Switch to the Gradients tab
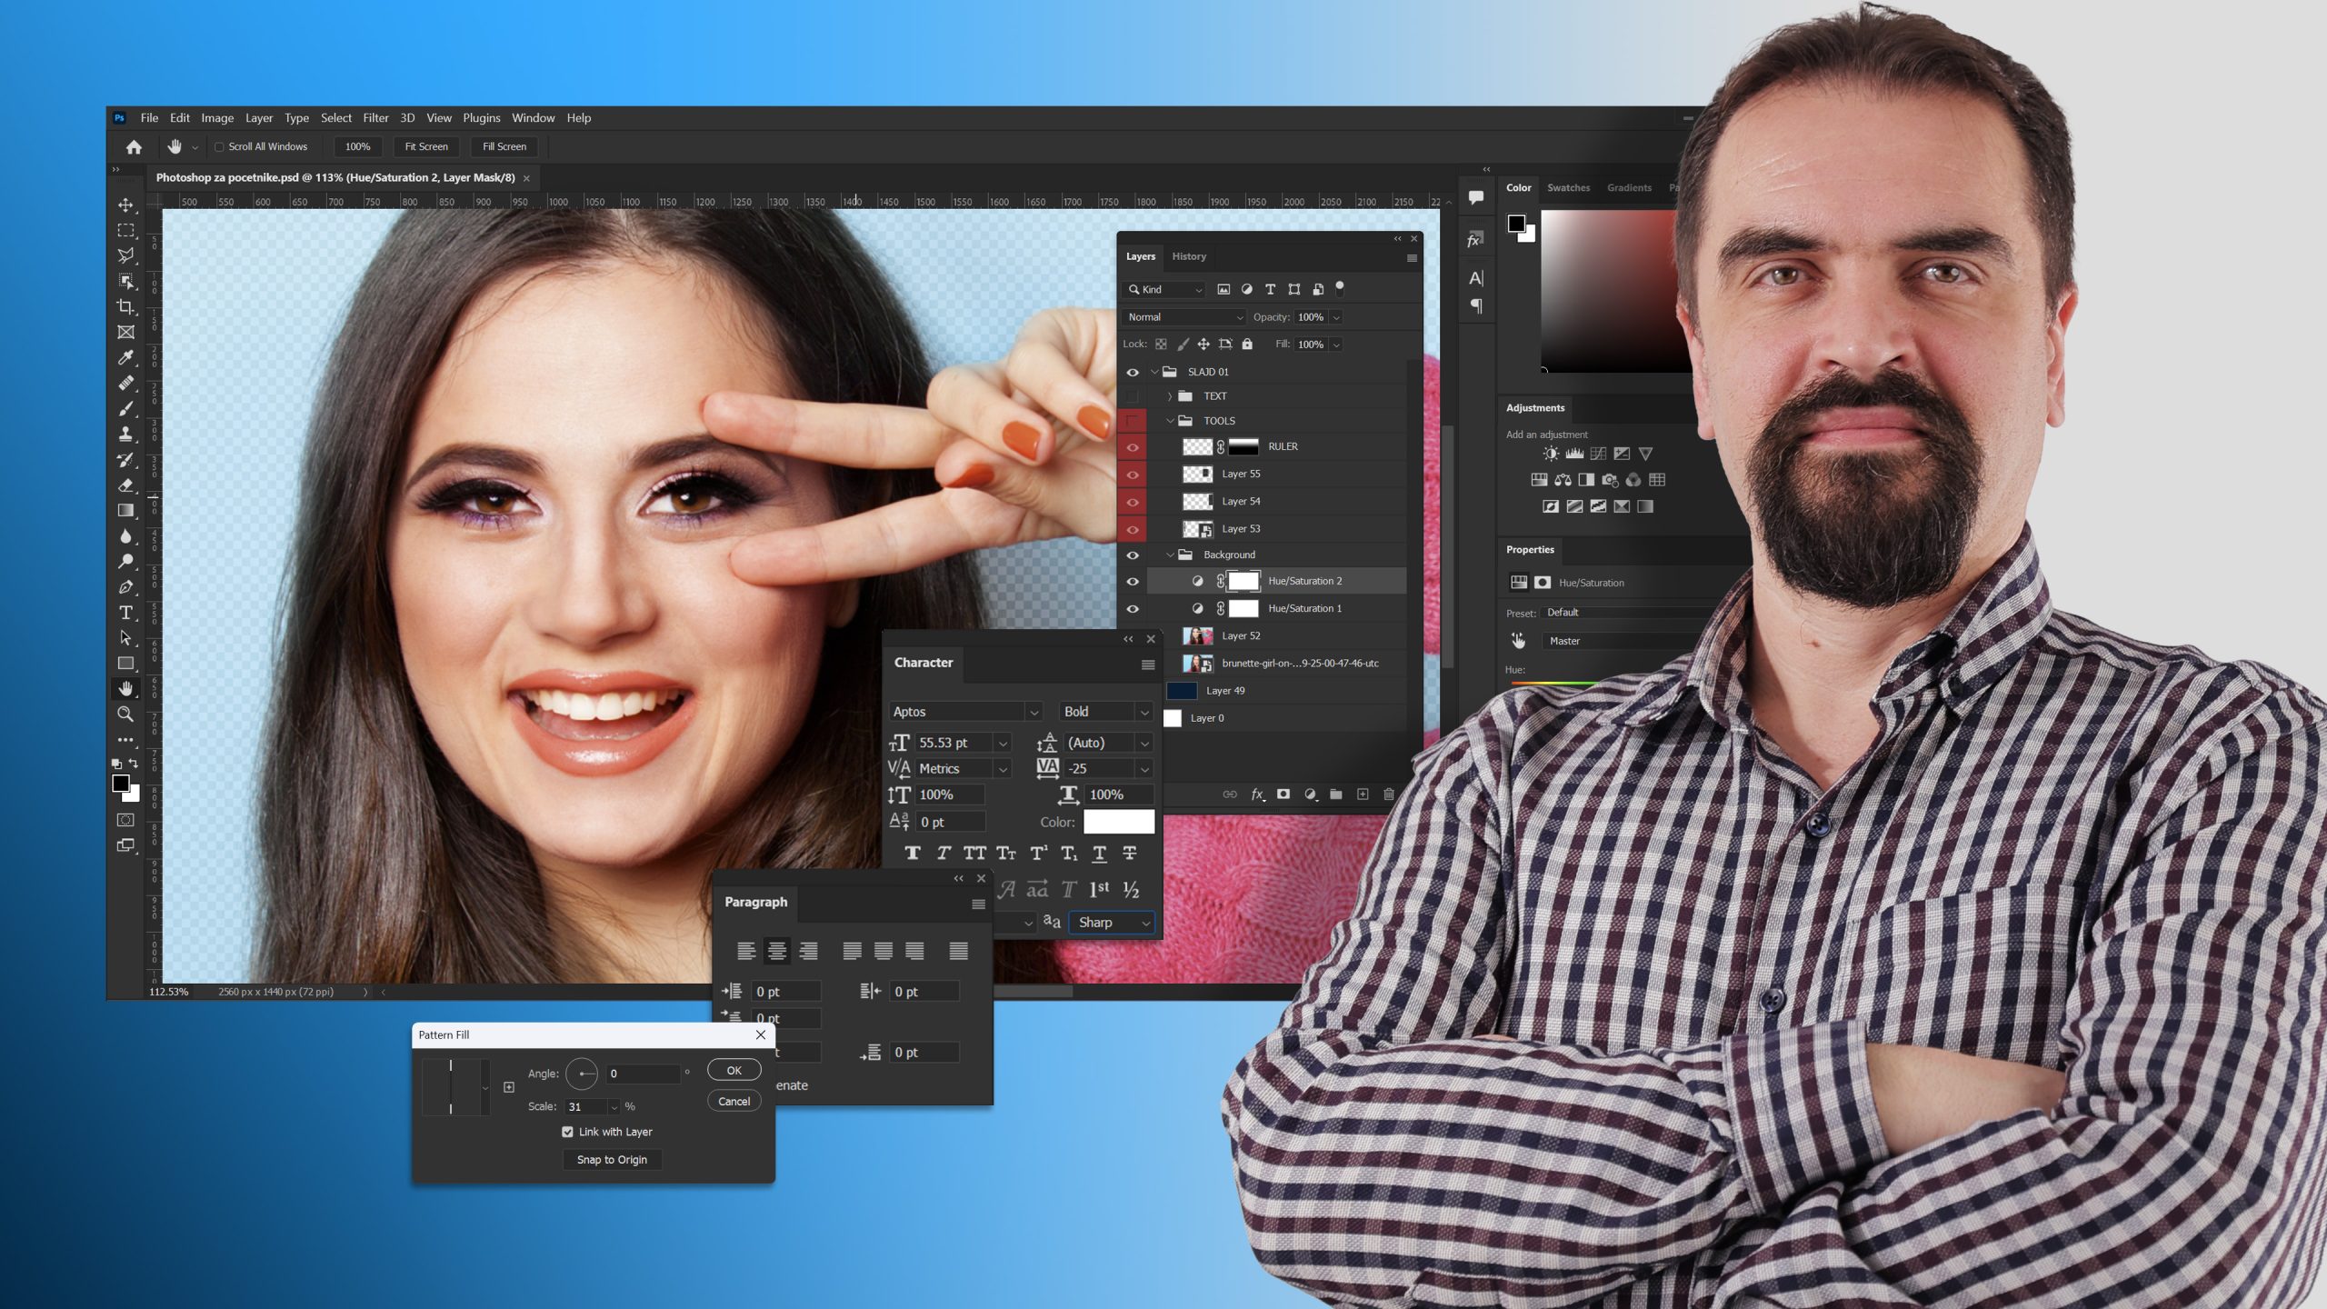 [1628, 187]
